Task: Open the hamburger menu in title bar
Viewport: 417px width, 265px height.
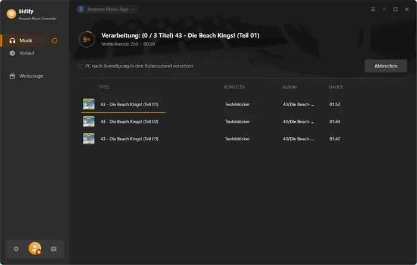Action: pyautogui.click(x=372, y=10)
